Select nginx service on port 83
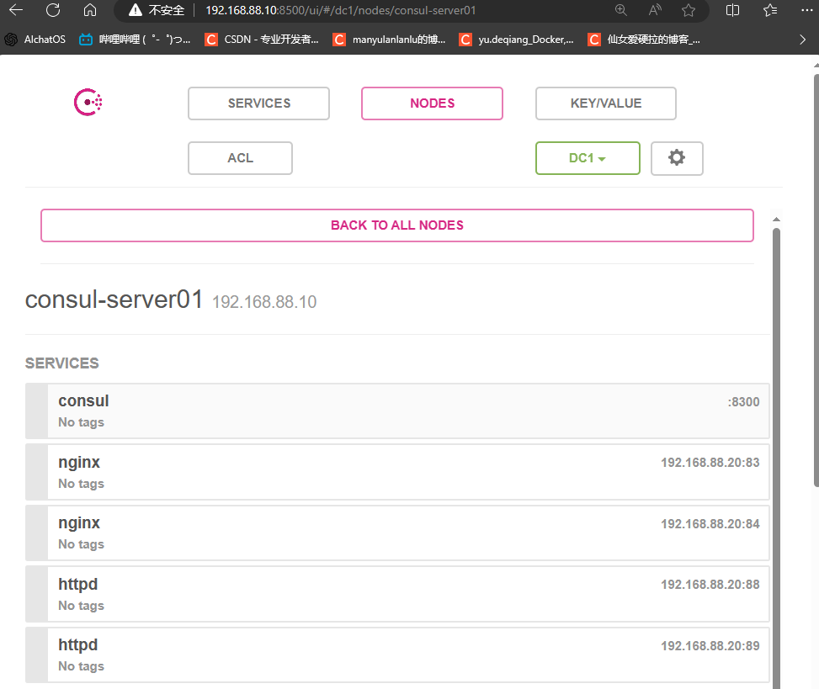Image resolution: width=819 pixels, height=689 pixels. pos(397,472)
